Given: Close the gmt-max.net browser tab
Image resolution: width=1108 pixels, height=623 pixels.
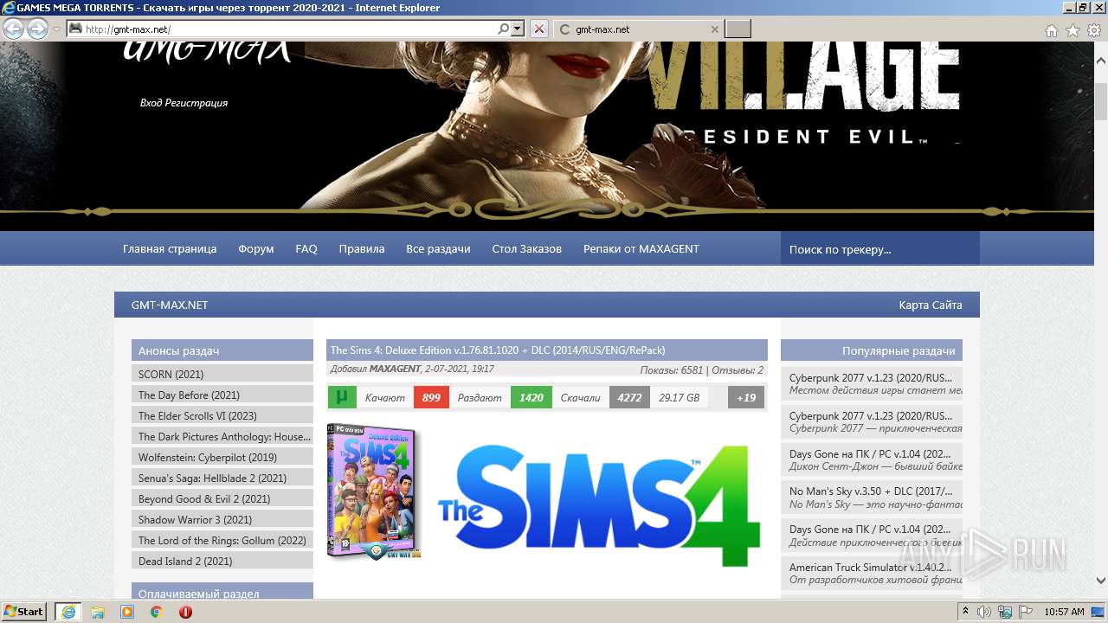Looking at the screenshot, I should [x=714, y=29].
